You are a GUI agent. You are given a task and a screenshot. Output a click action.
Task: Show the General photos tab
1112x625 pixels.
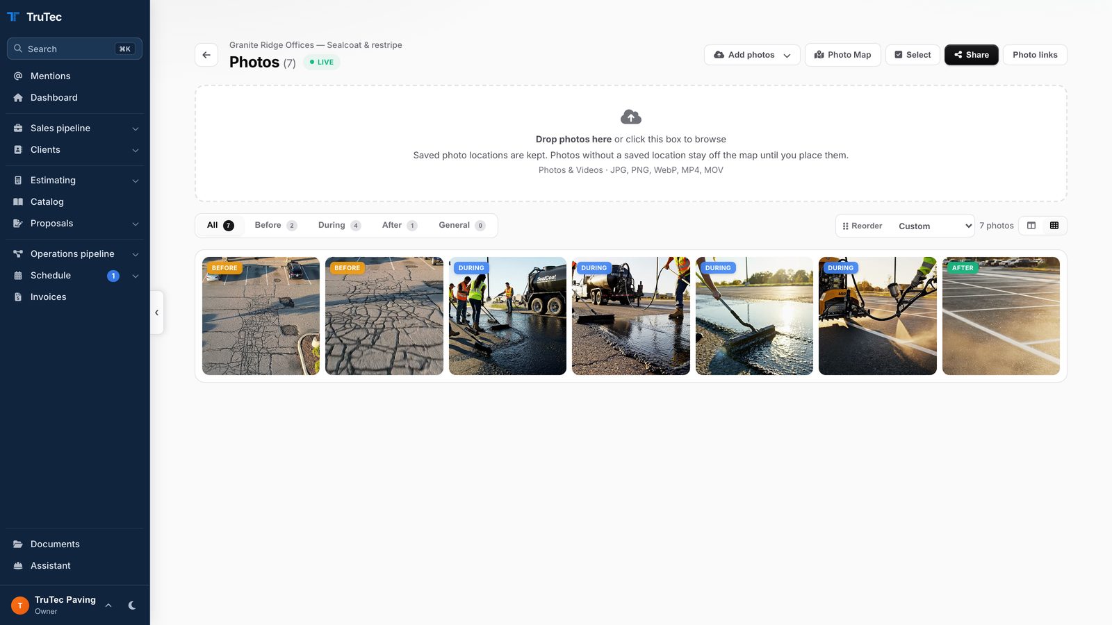coord(462,225)
